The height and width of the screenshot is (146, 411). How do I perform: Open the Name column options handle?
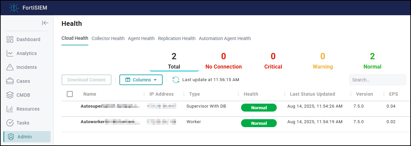tap(144, 94)
